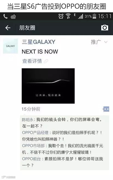Tap the link icon beside 查看详情
This screenshot has width=113, height=180.
[46, 61]
